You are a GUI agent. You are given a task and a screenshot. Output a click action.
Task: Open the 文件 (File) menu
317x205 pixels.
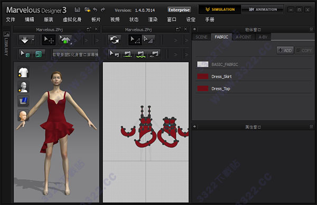pos(11,20)
